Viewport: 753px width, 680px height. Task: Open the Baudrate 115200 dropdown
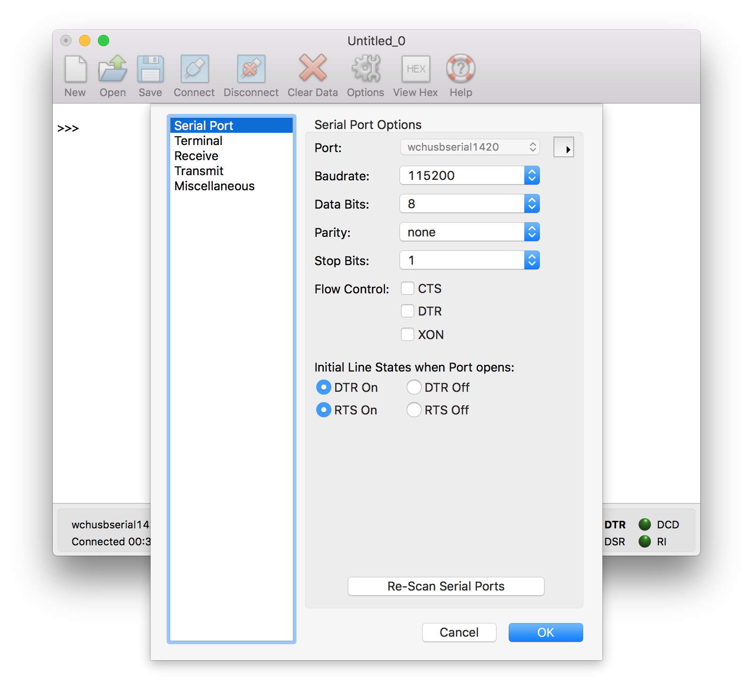[470, 175]
